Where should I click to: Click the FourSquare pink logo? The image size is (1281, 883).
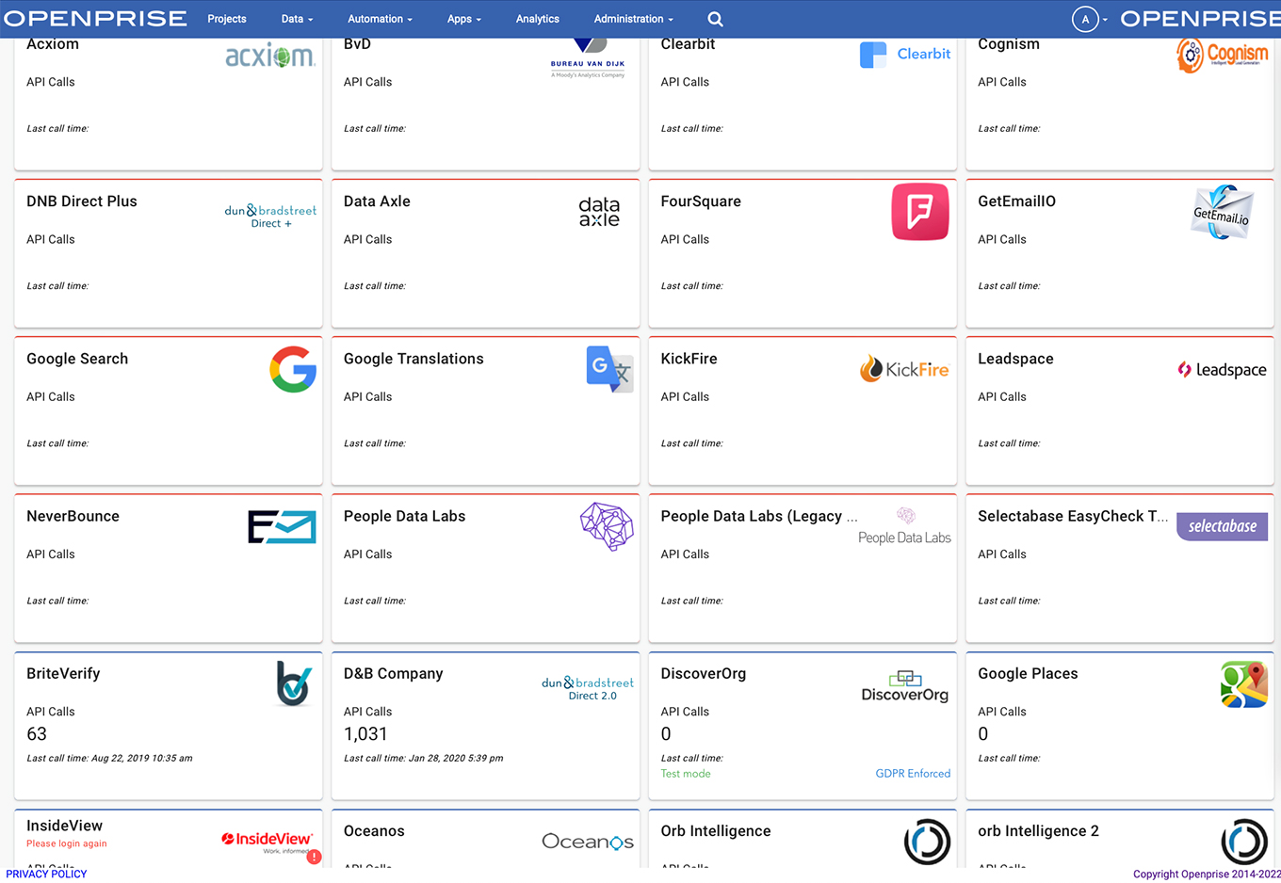tap(920, 212)
